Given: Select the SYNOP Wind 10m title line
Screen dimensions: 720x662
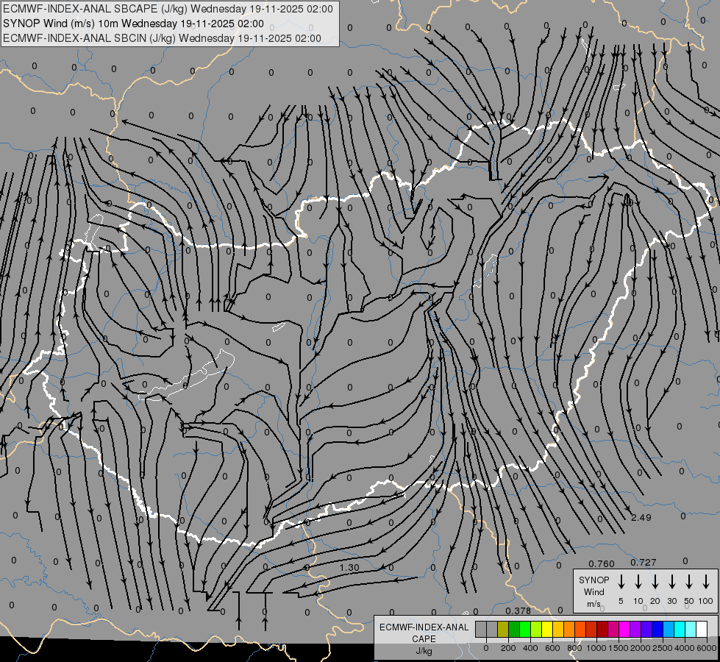Looking at the screenshot, I should [x=133, y=24].
